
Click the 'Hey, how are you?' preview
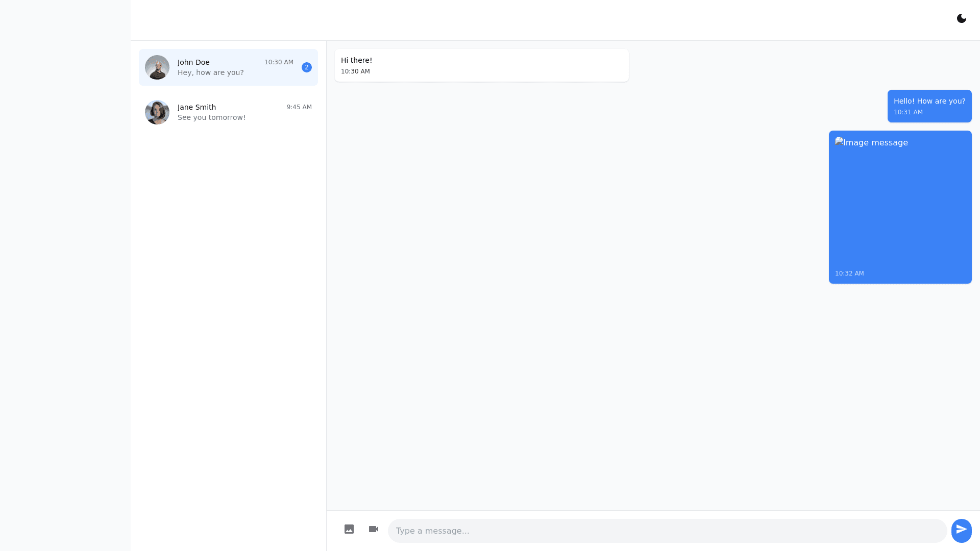tap(210, 72)
